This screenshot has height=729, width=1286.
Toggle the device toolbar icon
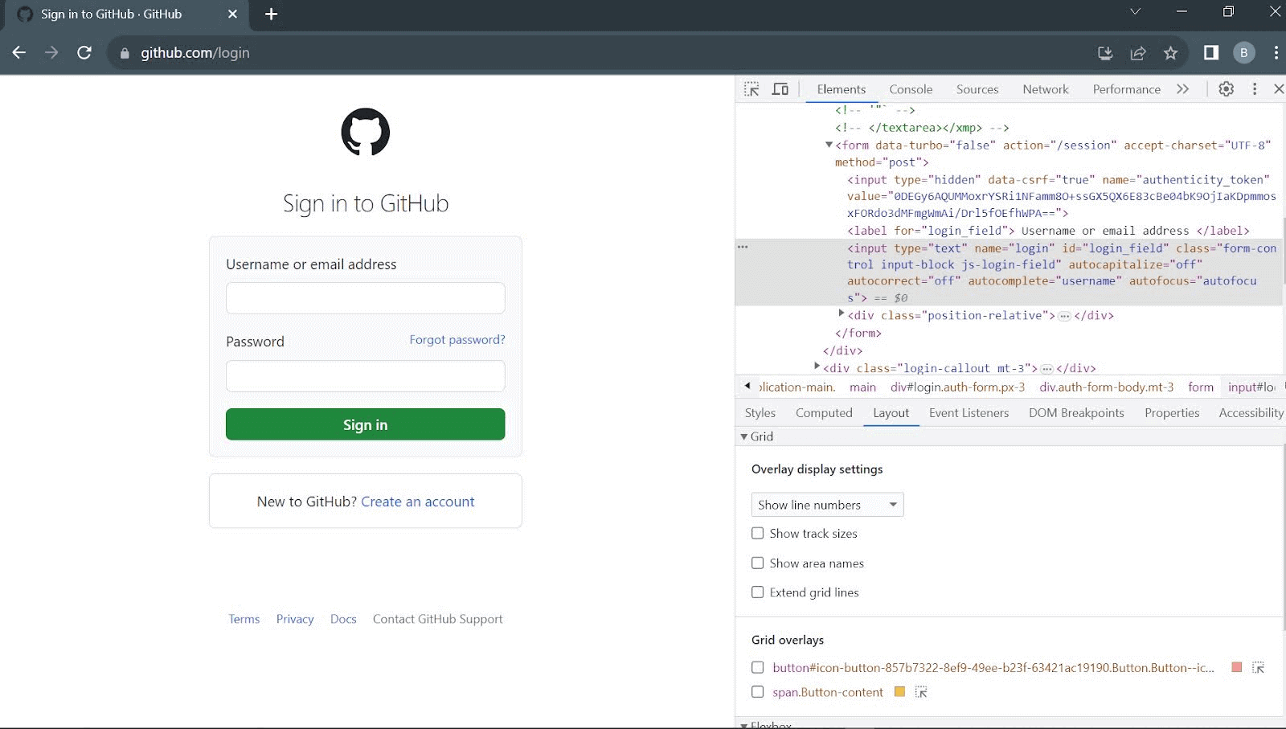(780, 89)
